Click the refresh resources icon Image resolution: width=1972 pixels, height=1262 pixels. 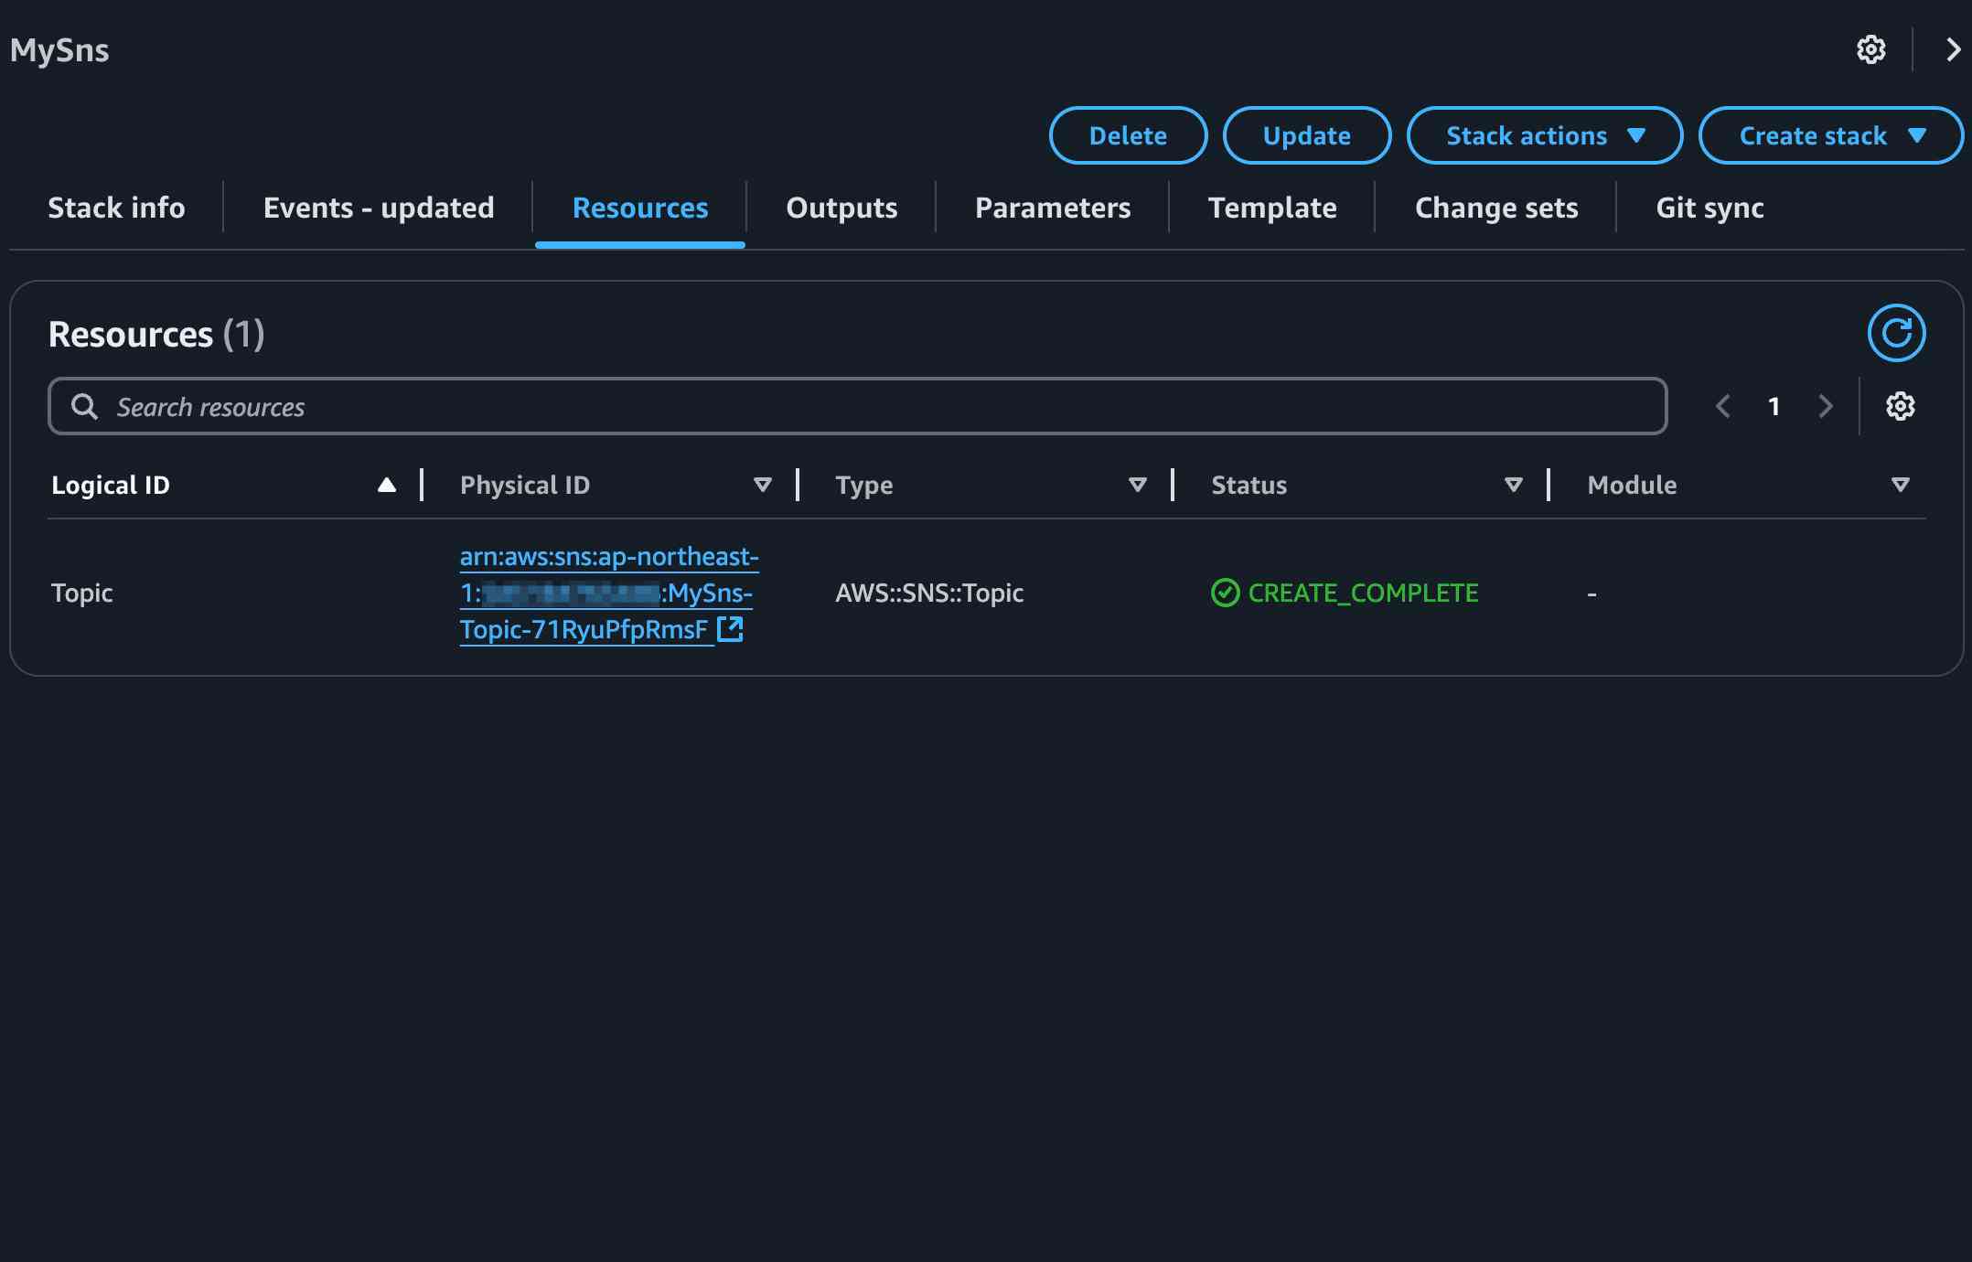(1896, 333)
